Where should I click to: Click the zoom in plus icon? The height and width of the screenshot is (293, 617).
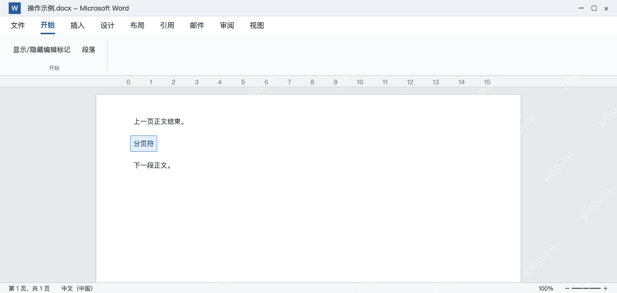click(x=605, y=288)
